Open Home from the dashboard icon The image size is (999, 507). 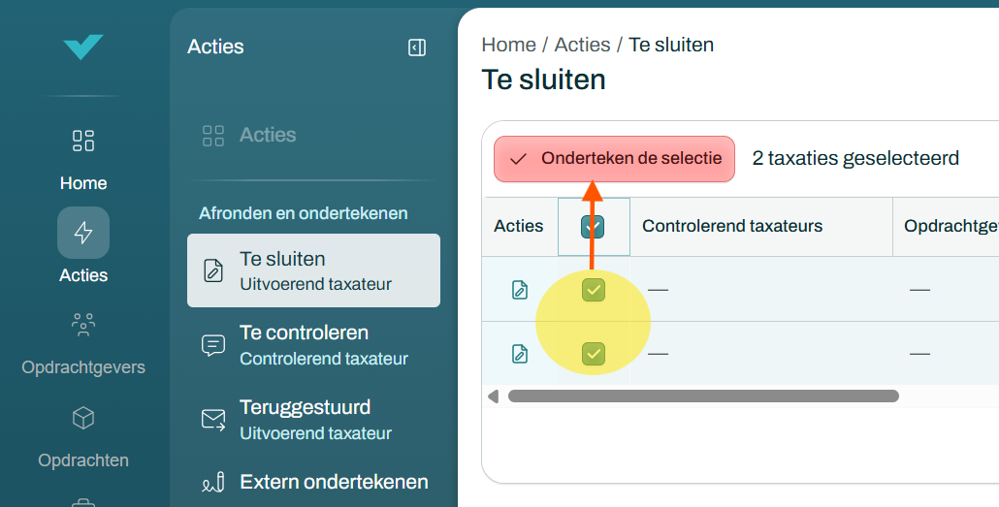click(83, 141)
